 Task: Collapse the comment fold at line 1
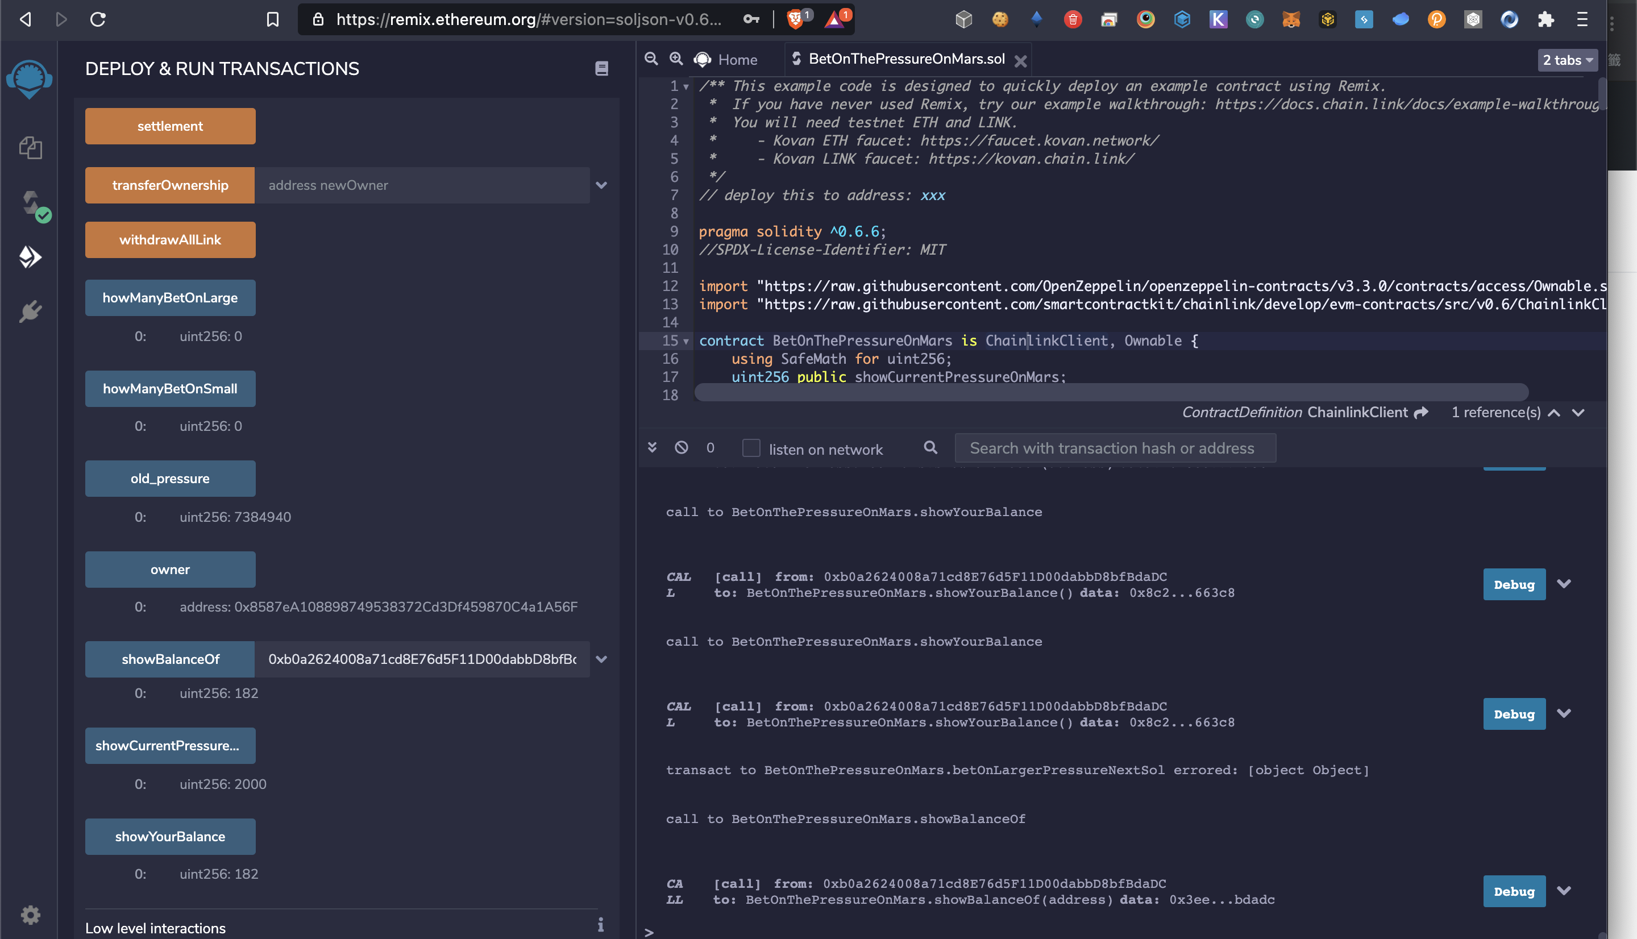tap(686, 86)
